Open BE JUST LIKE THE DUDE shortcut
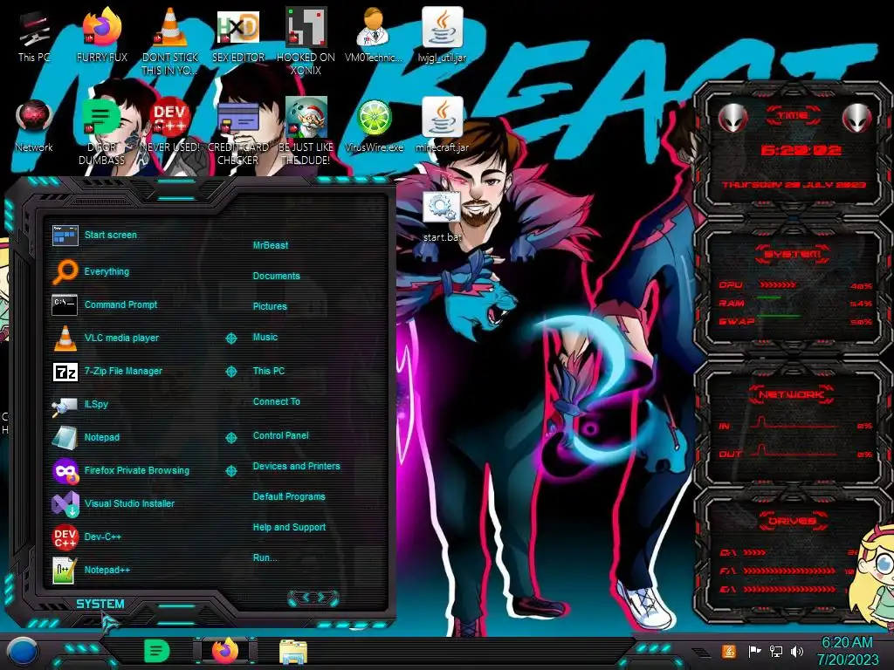Viewport: 894px width, 670px height. coord(306,130)
